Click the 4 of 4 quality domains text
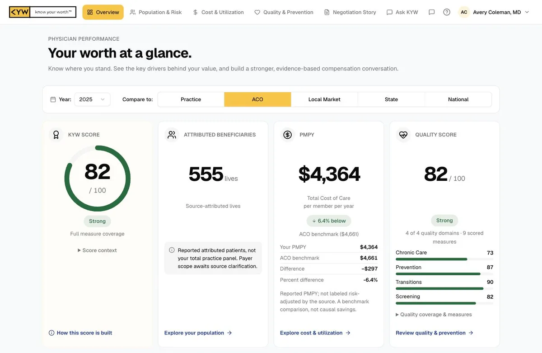The image size is (542, 353). click(444, 237)
